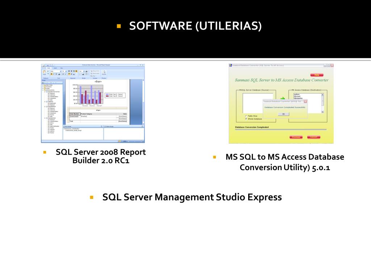The width and height of the screenshot is (371, 278).
Task: Click the MSSQL Server source database list box
Action: [258, 103]
